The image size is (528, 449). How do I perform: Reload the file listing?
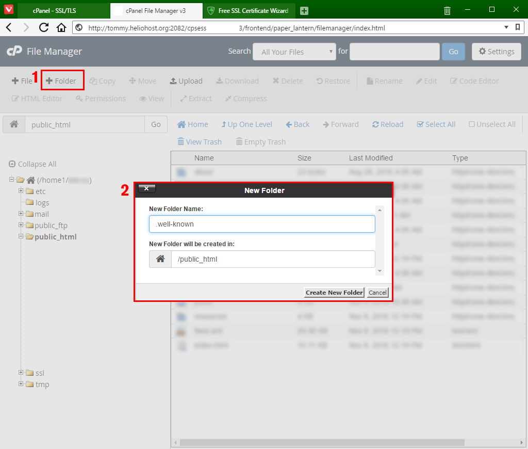pos(388,124)
